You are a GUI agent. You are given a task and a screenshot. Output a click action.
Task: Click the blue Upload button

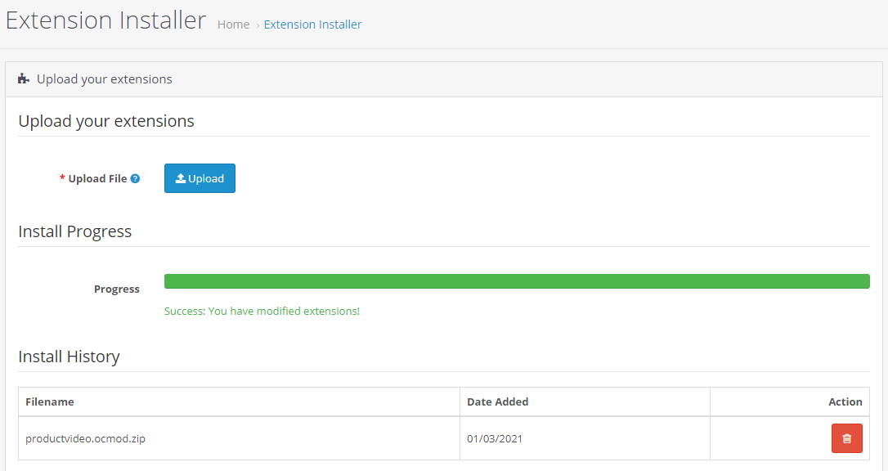coord(200,178)
